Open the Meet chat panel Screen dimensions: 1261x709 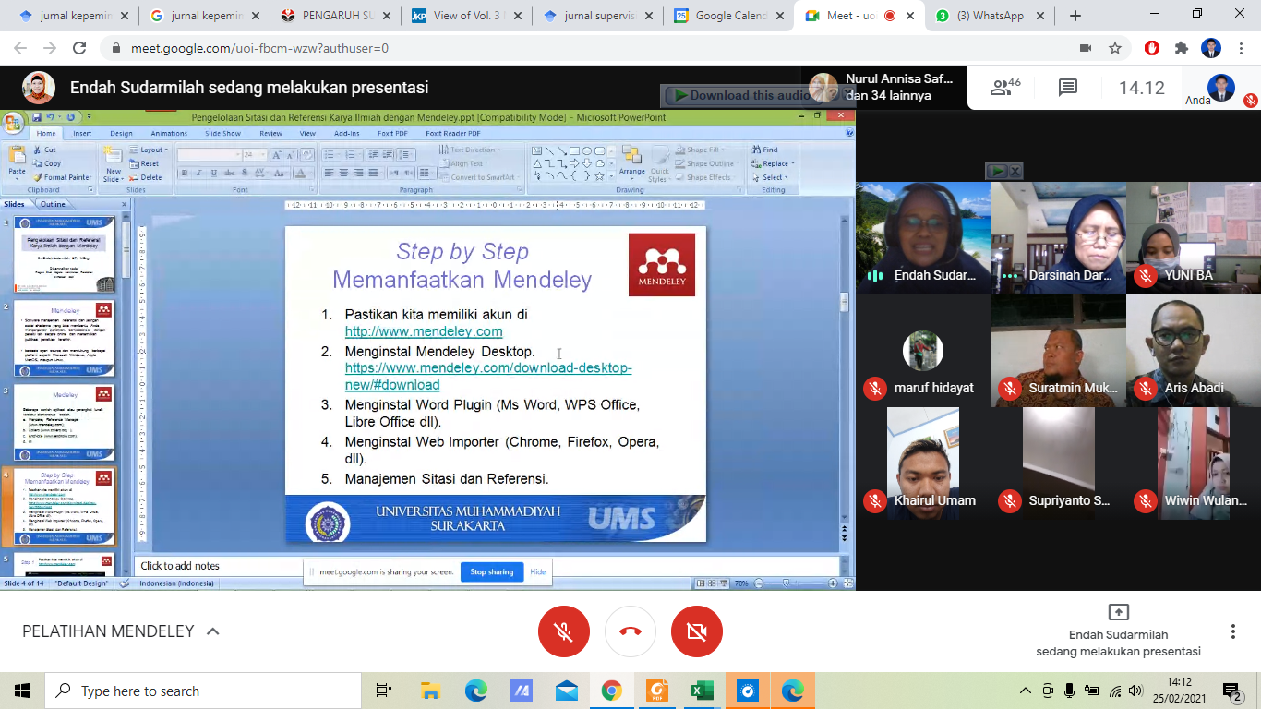coord(1068,88)
